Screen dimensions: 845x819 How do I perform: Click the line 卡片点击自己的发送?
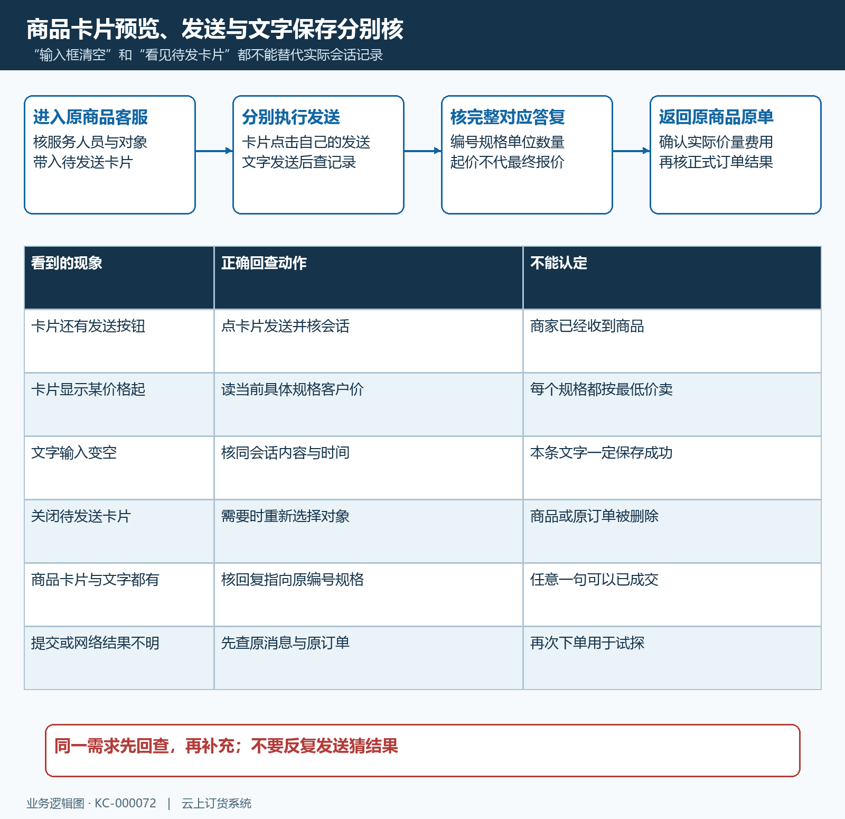click(306, 142)
